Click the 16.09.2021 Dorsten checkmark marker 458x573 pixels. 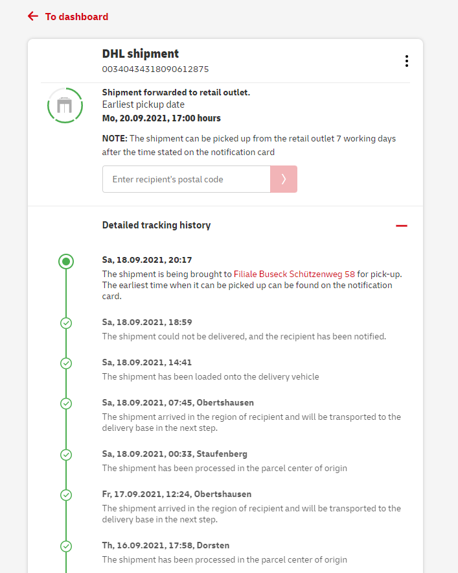[65, 546]
